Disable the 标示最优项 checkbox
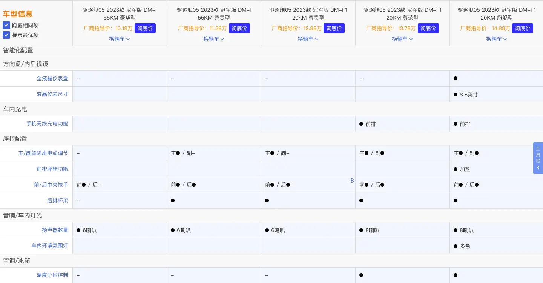 (6, 35)
